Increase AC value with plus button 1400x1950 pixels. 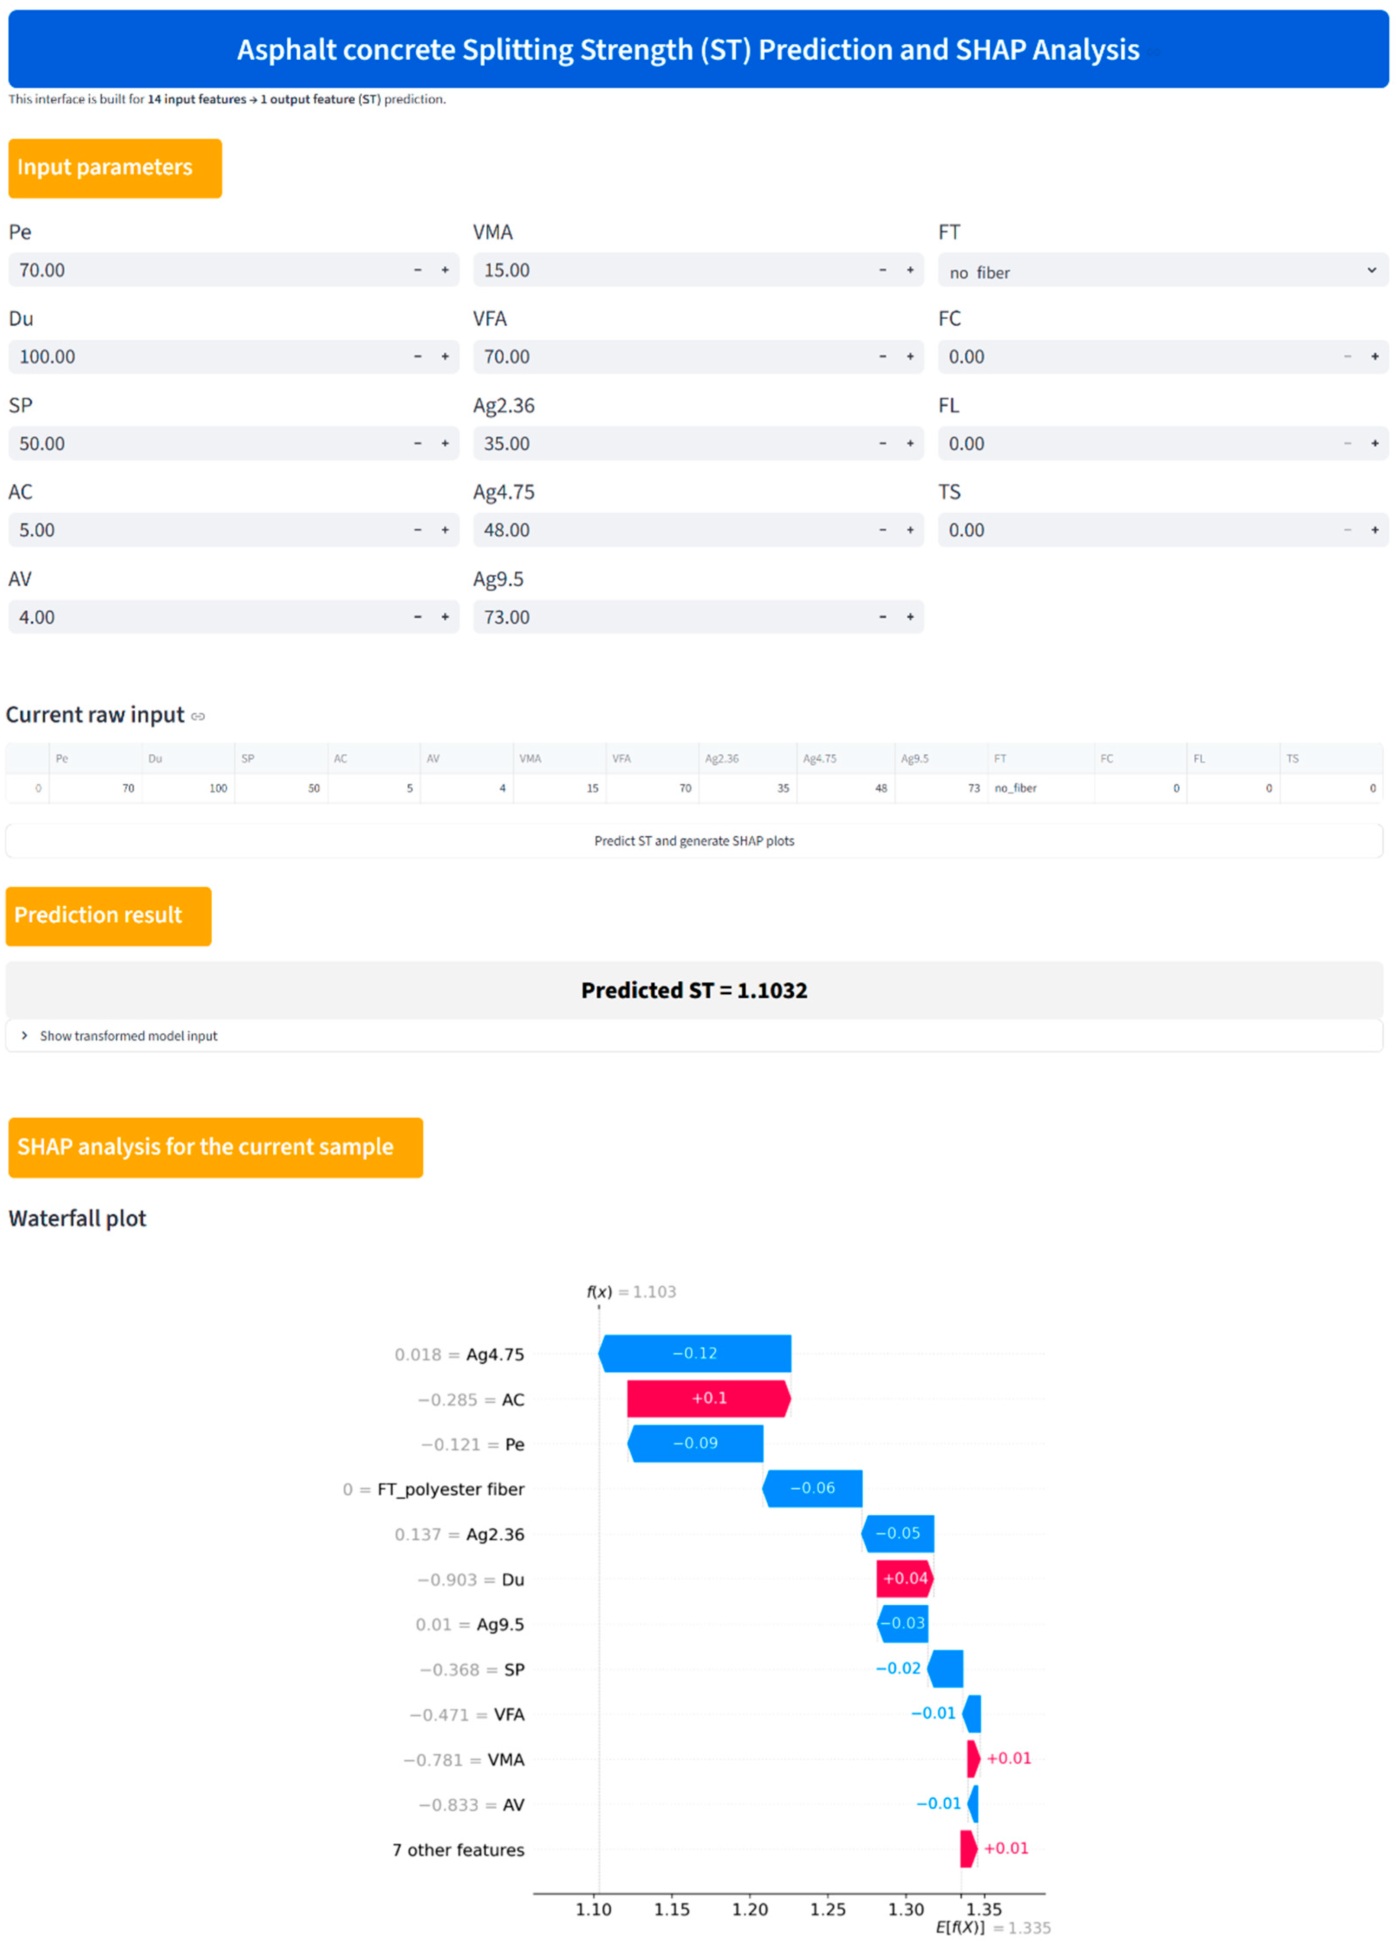pos(445,530)
